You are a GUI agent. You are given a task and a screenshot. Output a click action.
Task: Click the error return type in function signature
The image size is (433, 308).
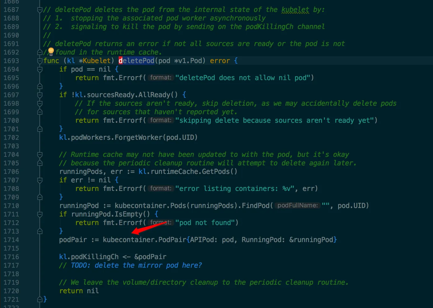[220, 61]
